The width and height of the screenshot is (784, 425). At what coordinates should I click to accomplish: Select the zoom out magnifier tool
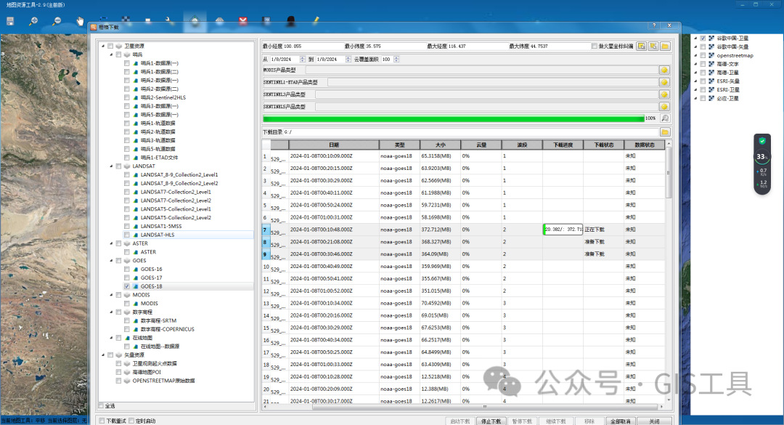[57, 21]
